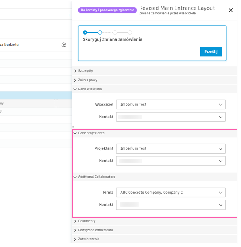241x247 pixels.
Task: Open the Właściciel dropdown
Action: [171, 105]
